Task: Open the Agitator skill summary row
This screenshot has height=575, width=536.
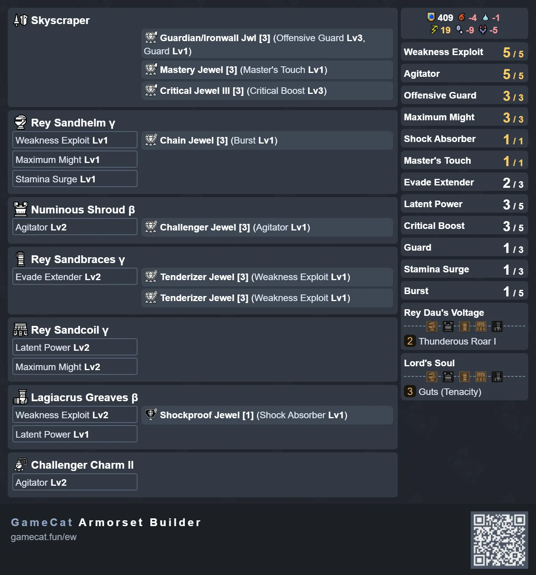Action: pos(464,74)
